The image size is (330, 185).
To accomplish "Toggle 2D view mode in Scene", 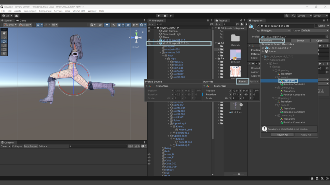I will (x=100, y=25).
